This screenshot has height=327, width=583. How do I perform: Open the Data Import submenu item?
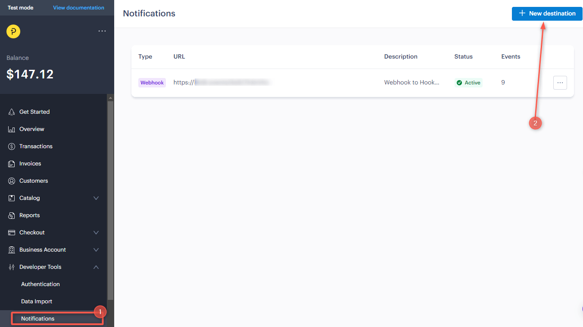pos(37,302)
